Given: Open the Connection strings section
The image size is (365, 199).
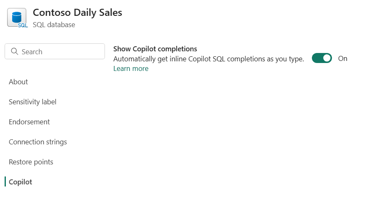Looking at the screenshot, I should (x=38, y=142).
